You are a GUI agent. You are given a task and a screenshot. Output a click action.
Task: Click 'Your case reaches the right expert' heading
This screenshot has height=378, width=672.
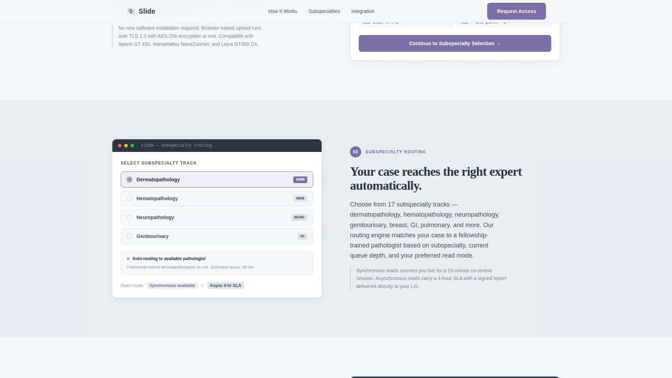436,172
